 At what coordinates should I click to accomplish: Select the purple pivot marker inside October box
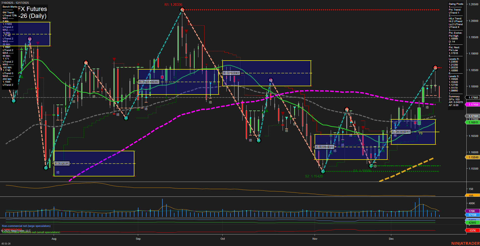click(x=271, y=80)
